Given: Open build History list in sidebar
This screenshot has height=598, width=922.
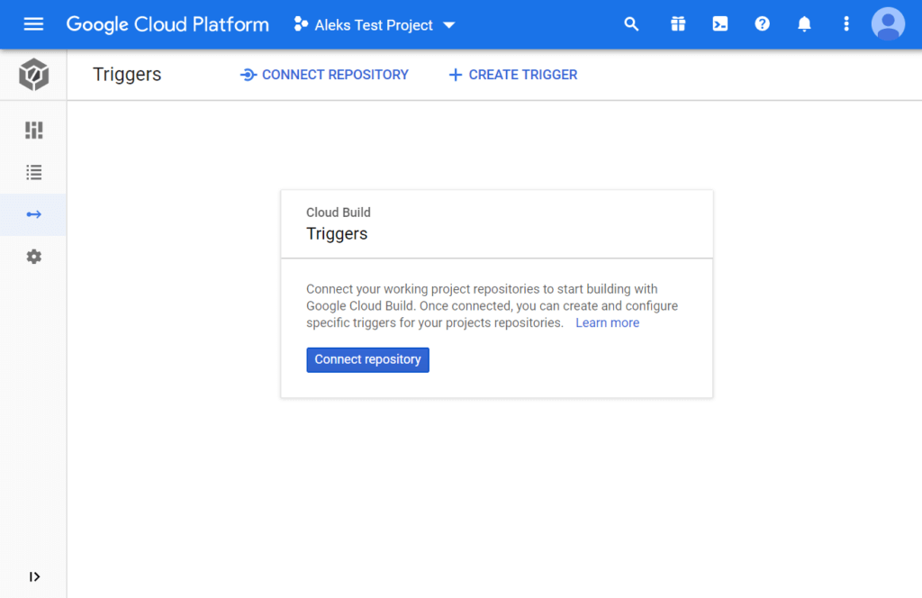Looking at the screenshot, I should [x=33, y=172].
